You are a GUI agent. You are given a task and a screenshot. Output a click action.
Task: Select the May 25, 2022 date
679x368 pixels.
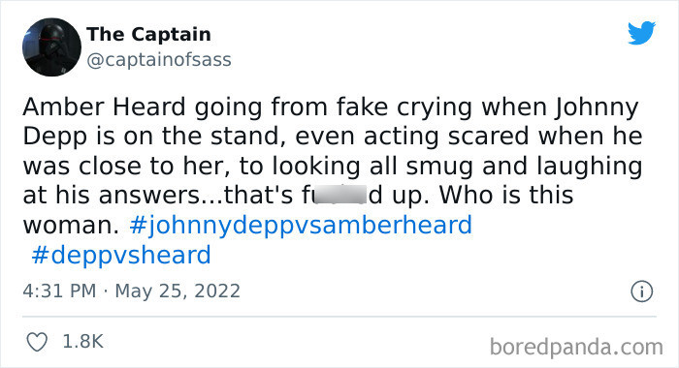(178, 291)
